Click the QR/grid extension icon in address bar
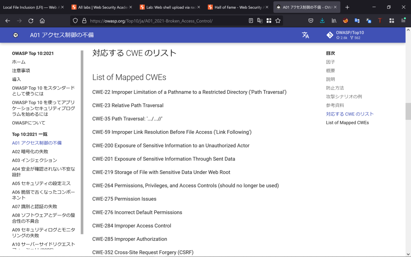Image resolution: width=411 pixels, height=257 pixels. point(269,21)
